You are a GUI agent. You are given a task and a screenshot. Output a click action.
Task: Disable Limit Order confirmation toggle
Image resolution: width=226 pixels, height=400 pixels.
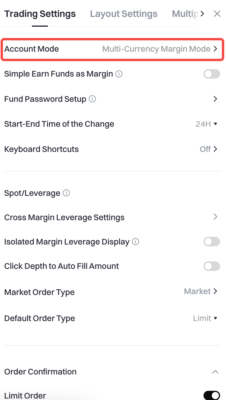pos(212,395)
